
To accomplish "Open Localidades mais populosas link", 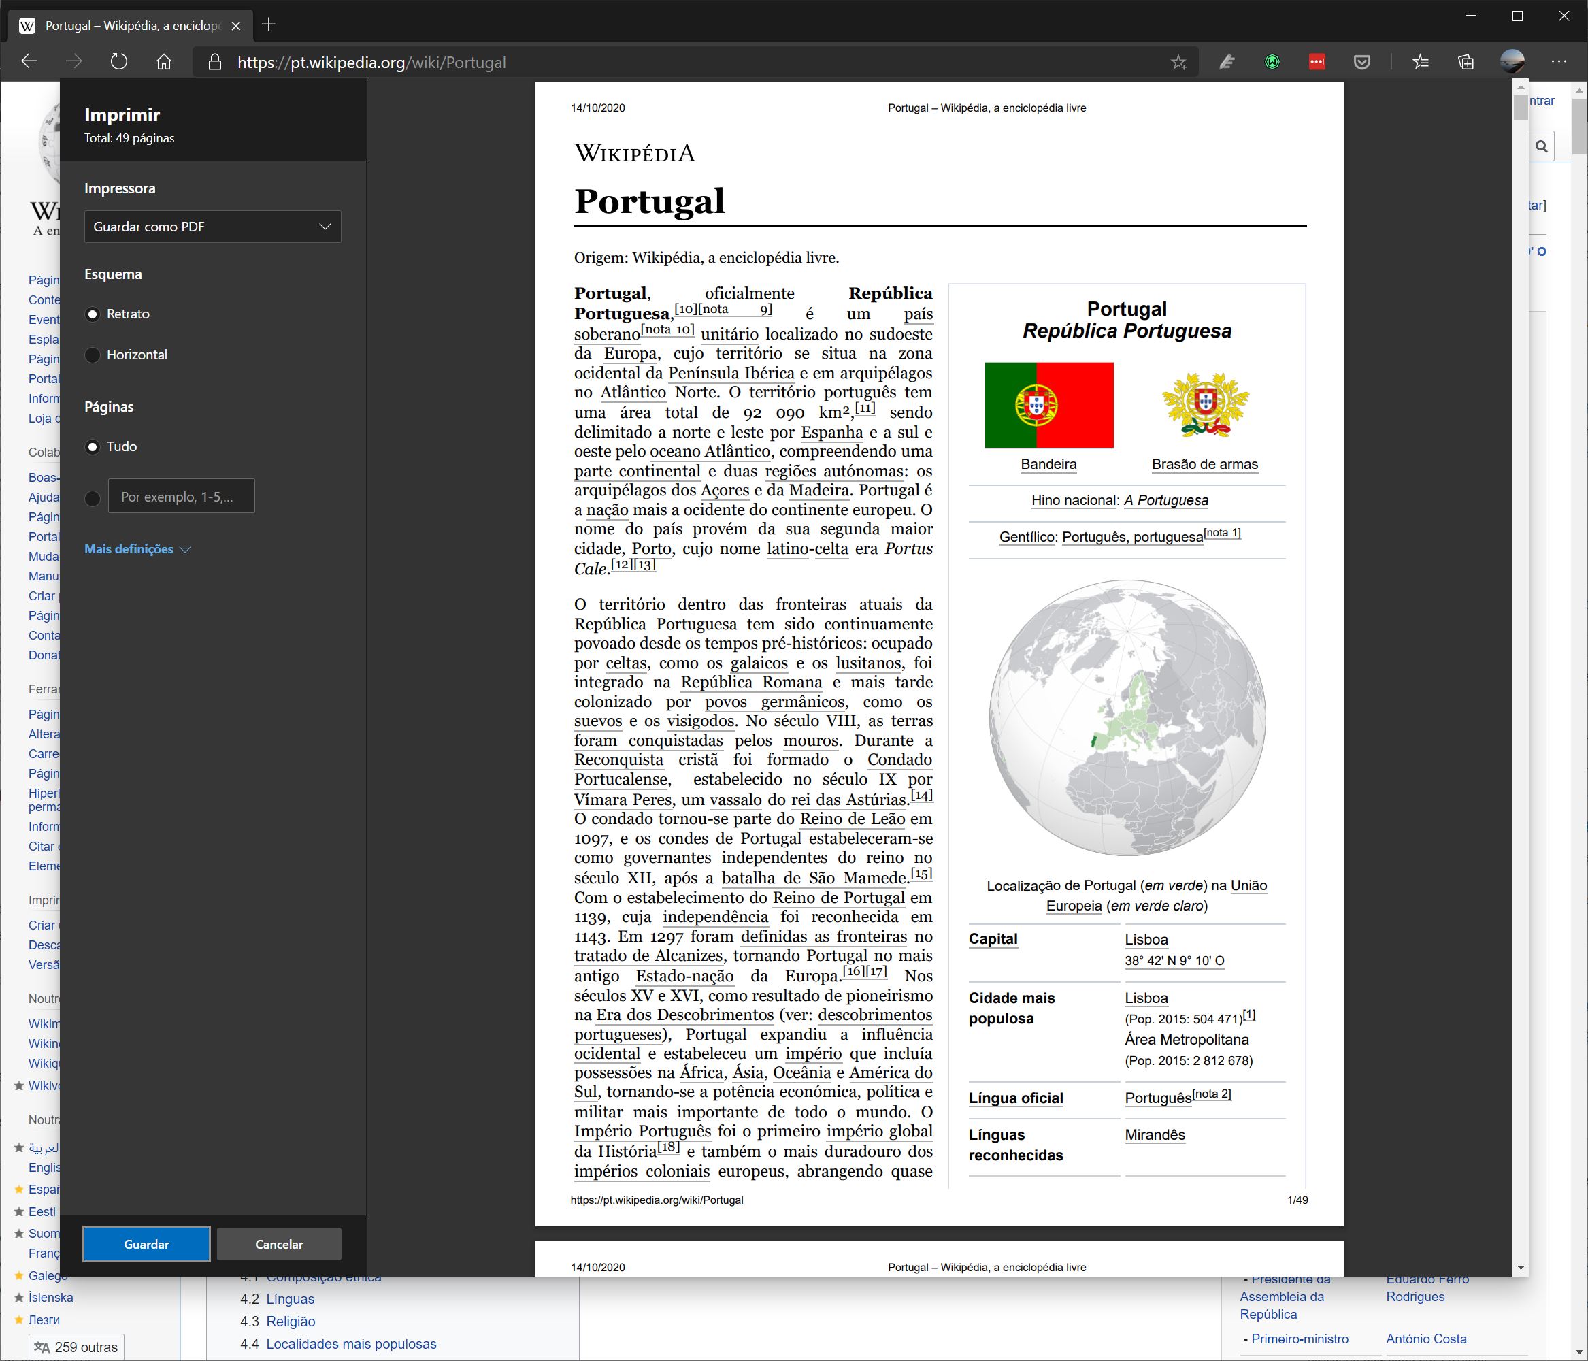I will click(x=351, y=1343).
